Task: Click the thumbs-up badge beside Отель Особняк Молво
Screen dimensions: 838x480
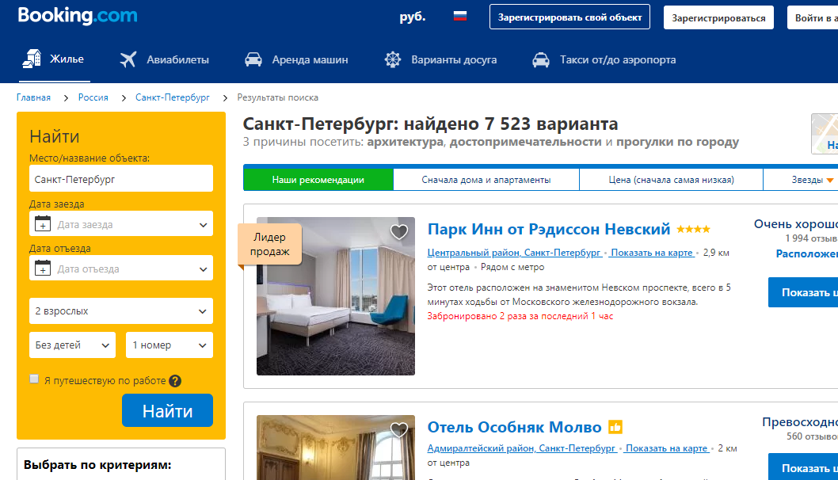Action: (615, 427)
